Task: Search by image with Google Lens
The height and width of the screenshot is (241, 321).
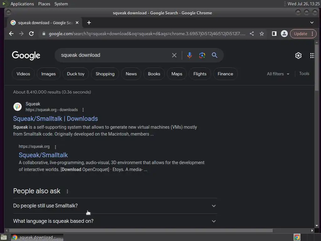Action: click(202, 55)
